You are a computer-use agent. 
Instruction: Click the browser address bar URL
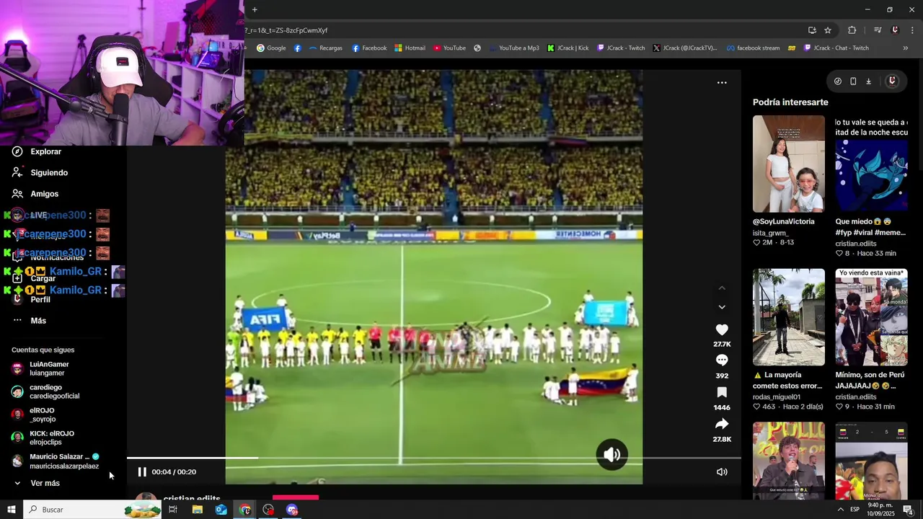click(286, 30)
